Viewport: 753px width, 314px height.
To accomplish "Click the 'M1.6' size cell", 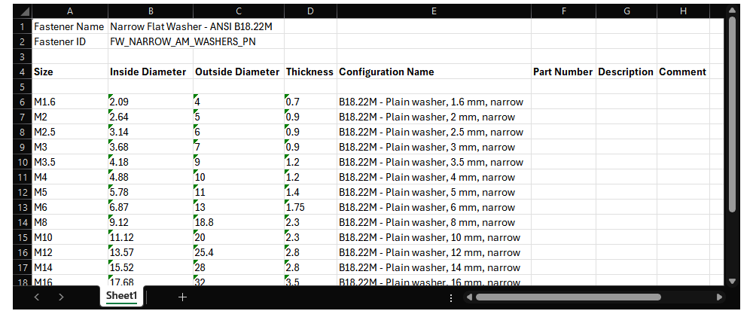I will click(x=70, y=102).
